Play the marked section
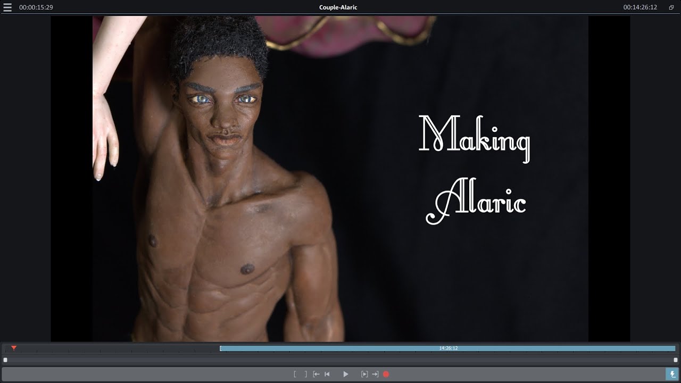This screenshot has width=681, height=383. pyautogui.click(x=364, y=374)
